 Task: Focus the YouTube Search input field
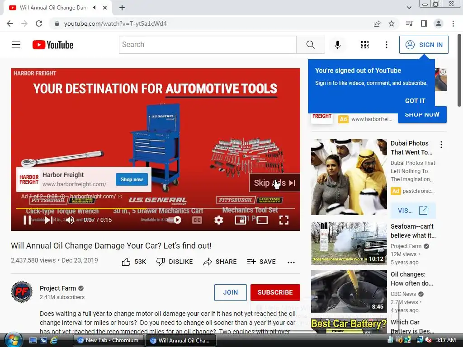point(208,45)
